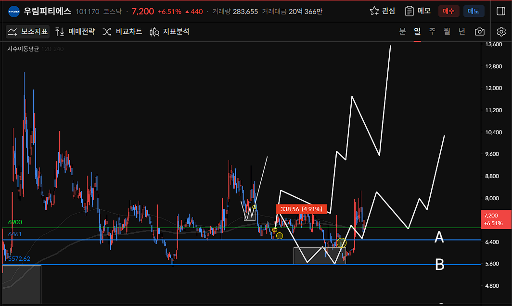Click the header price 7,200
Viewport: 512px width, 306px height.
click(x=143, y=12)
